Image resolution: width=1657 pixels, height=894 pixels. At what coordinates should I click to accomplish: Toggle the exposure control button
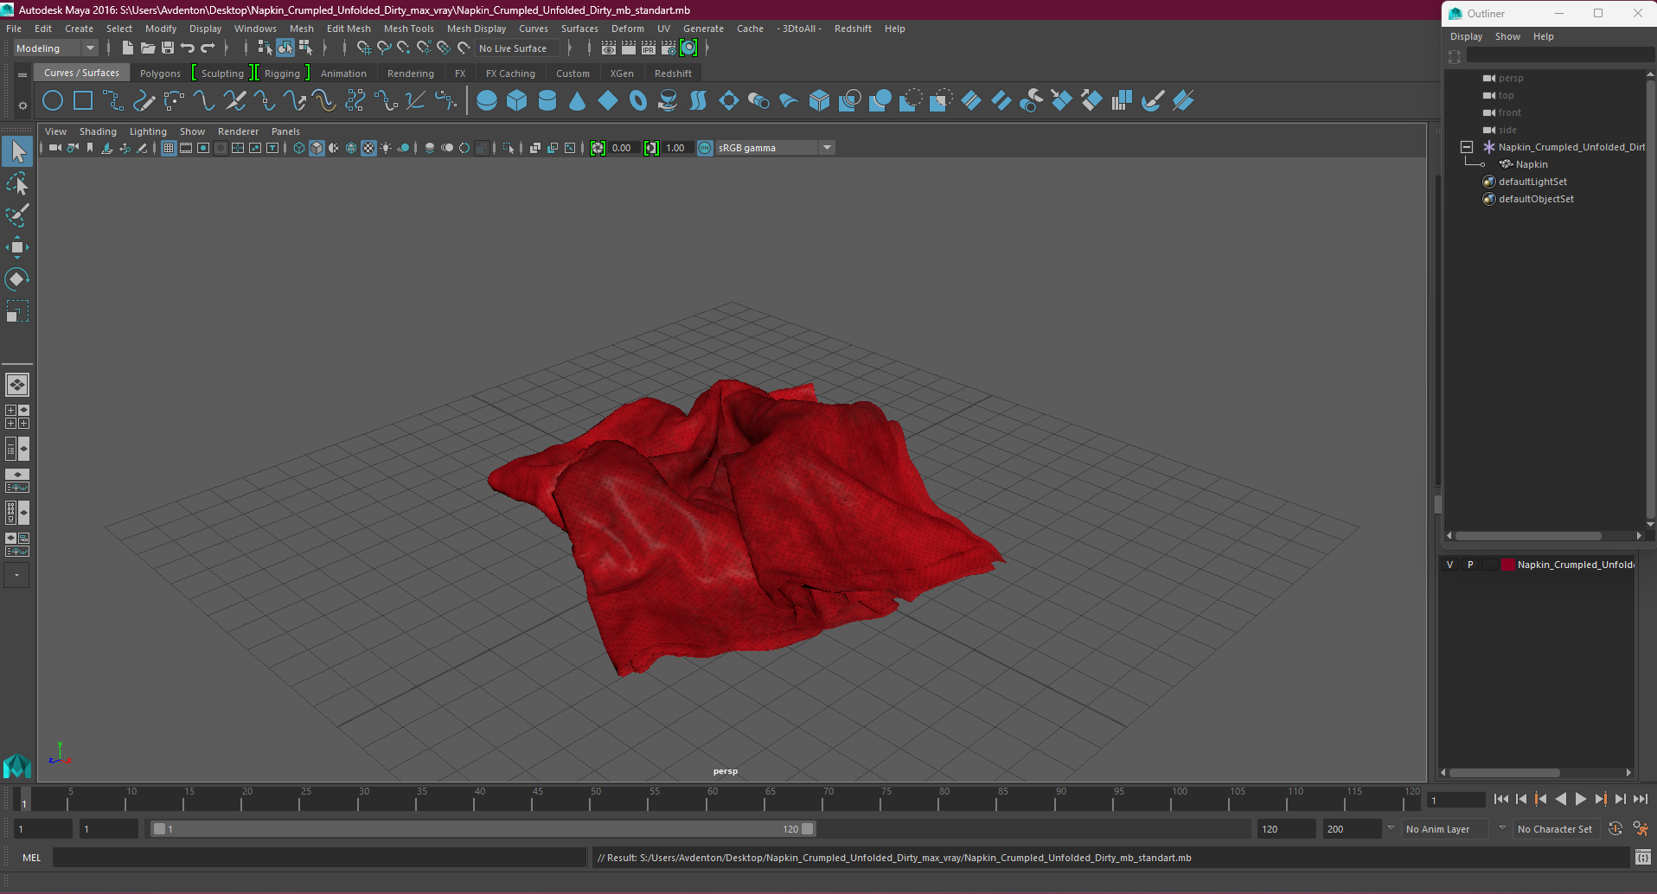click(598, 148)
